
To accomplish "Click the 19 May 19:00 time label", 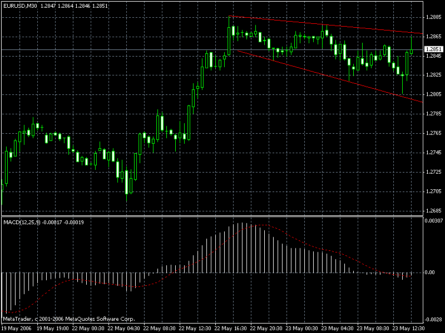I will [53, 329].
